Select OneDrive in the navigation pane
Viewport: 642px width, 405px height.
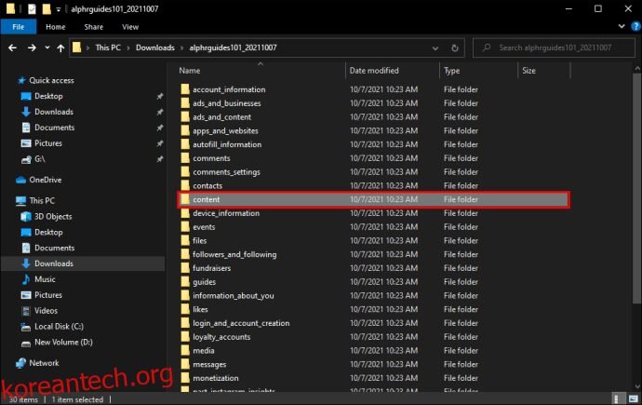pos(45,180)
